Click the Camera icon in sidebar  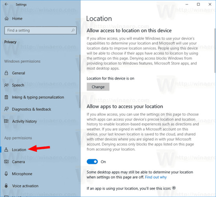coord(6,162)
